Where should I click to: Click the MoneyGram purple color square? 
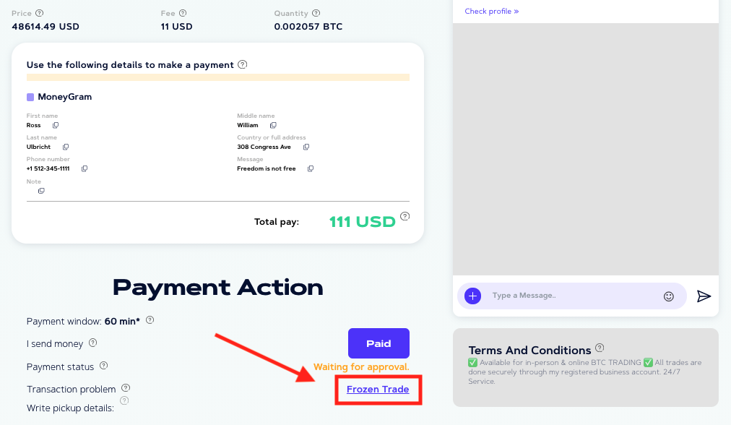point(30,97)
